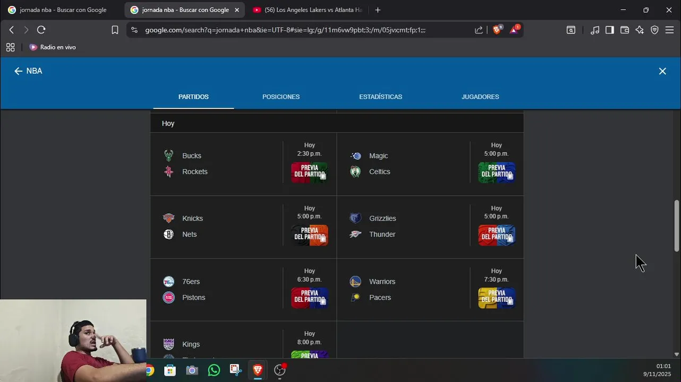Click the 7:30 p.m. game time
This screenshot has height=382, width=681.
(x=497, y=279)
